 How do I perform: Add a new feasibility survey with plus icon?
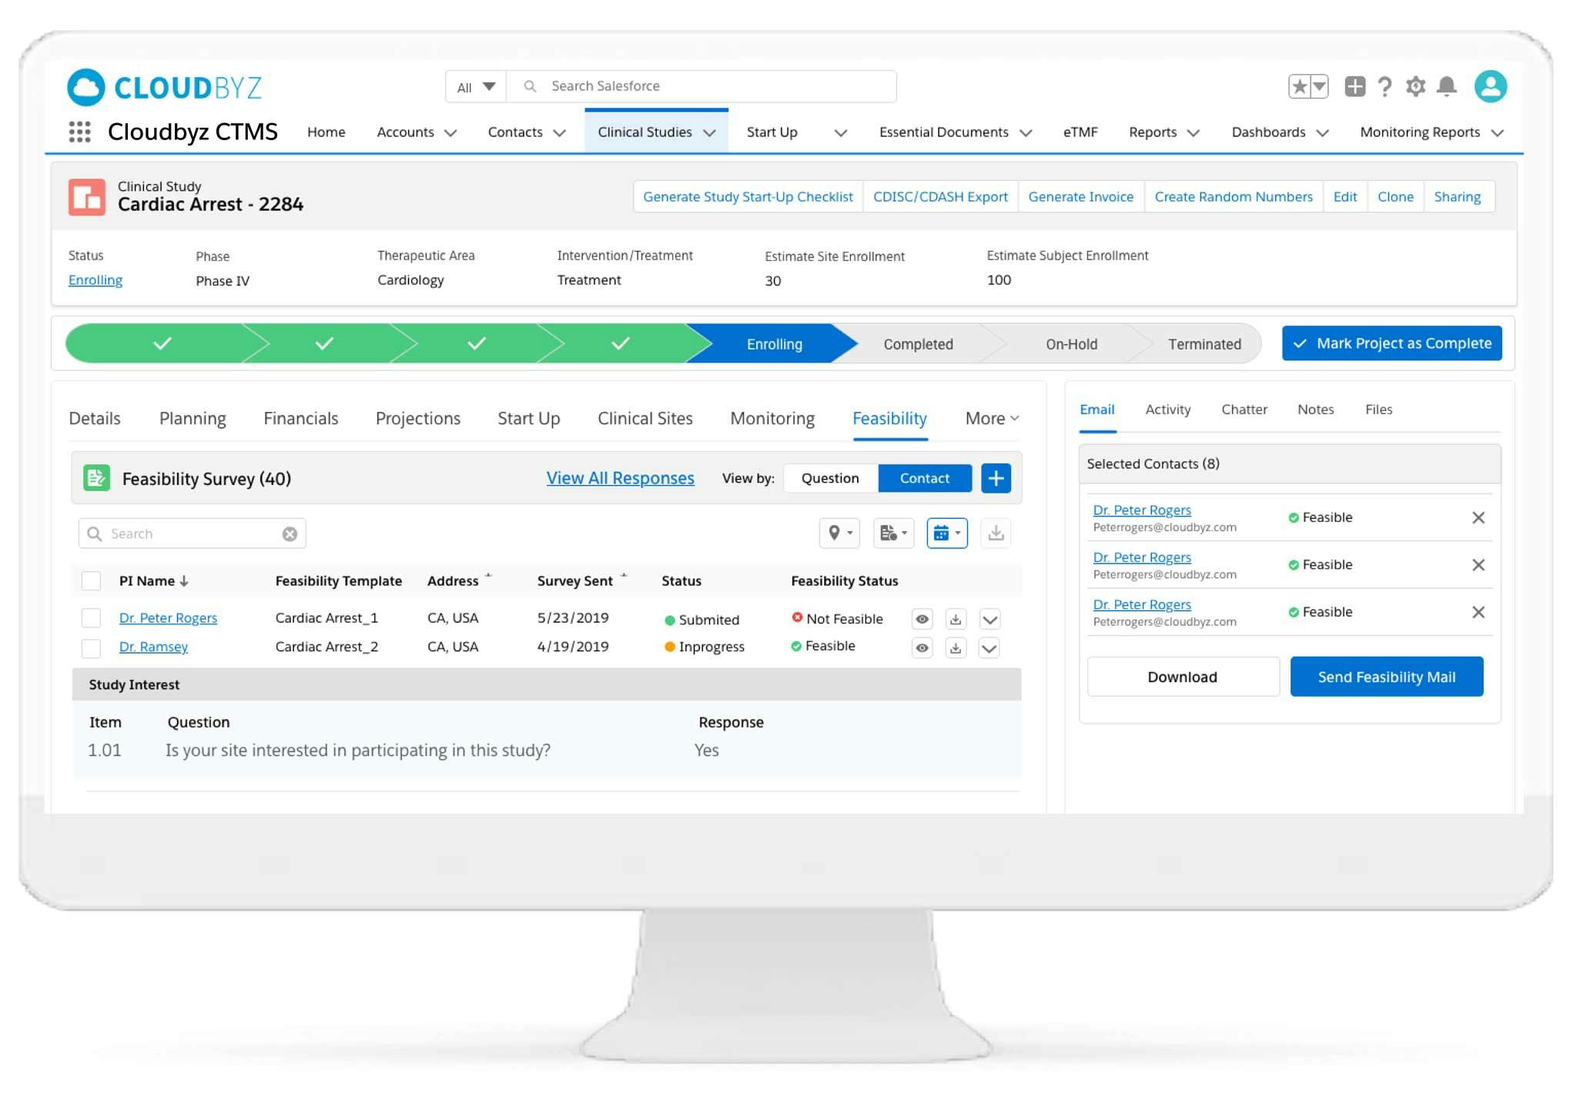pos(996,478)
